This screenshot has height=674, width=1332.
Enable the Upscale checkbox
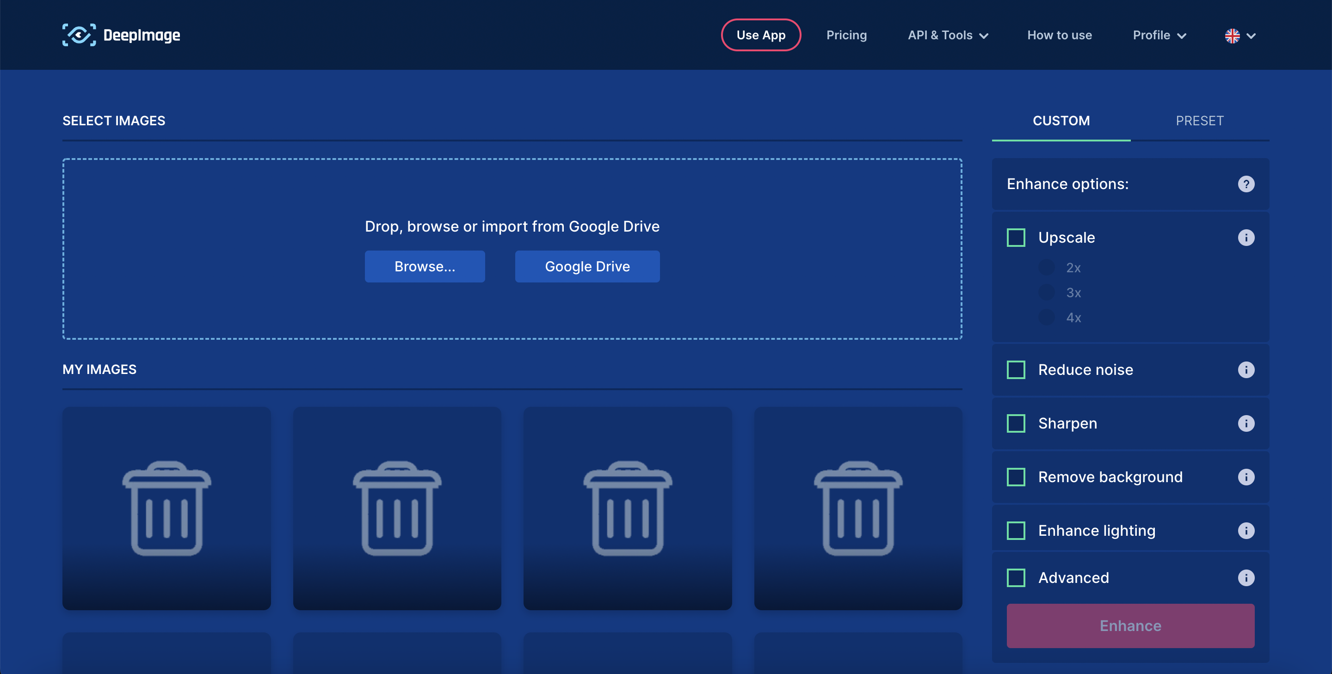(x=1016, y=237)
